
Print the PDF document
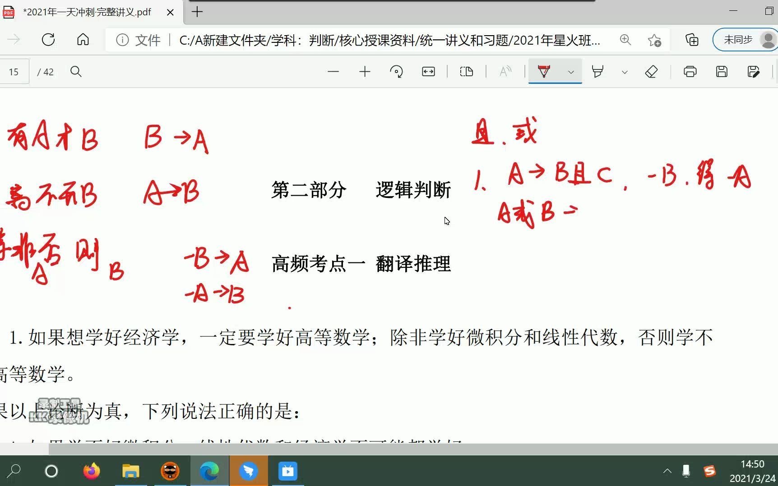[x=690, y=72]
